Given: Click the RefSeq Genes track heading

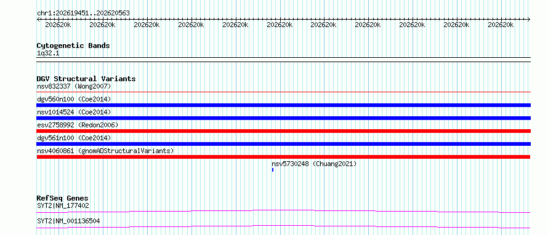Looking at the screenshot, I should (x=63, y=198).
